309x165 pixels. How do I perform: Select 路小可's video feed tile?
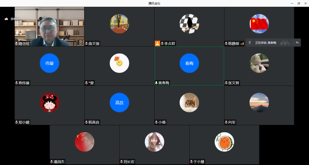[x=50, y=27]
